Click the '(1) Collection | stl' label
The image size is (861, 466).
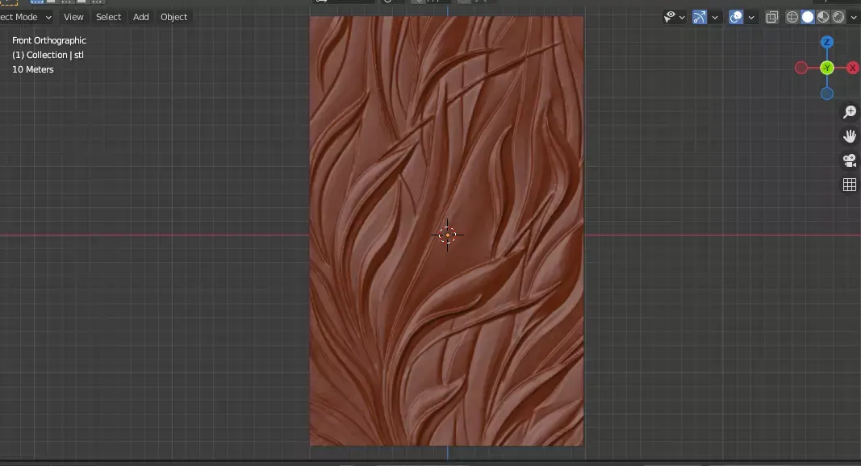48,55
